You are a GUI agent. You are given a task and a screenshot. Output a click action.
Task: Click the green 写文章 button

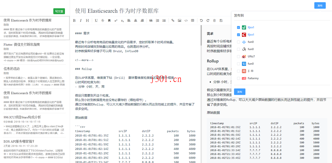pyautogui.click(x=59, y=11)
